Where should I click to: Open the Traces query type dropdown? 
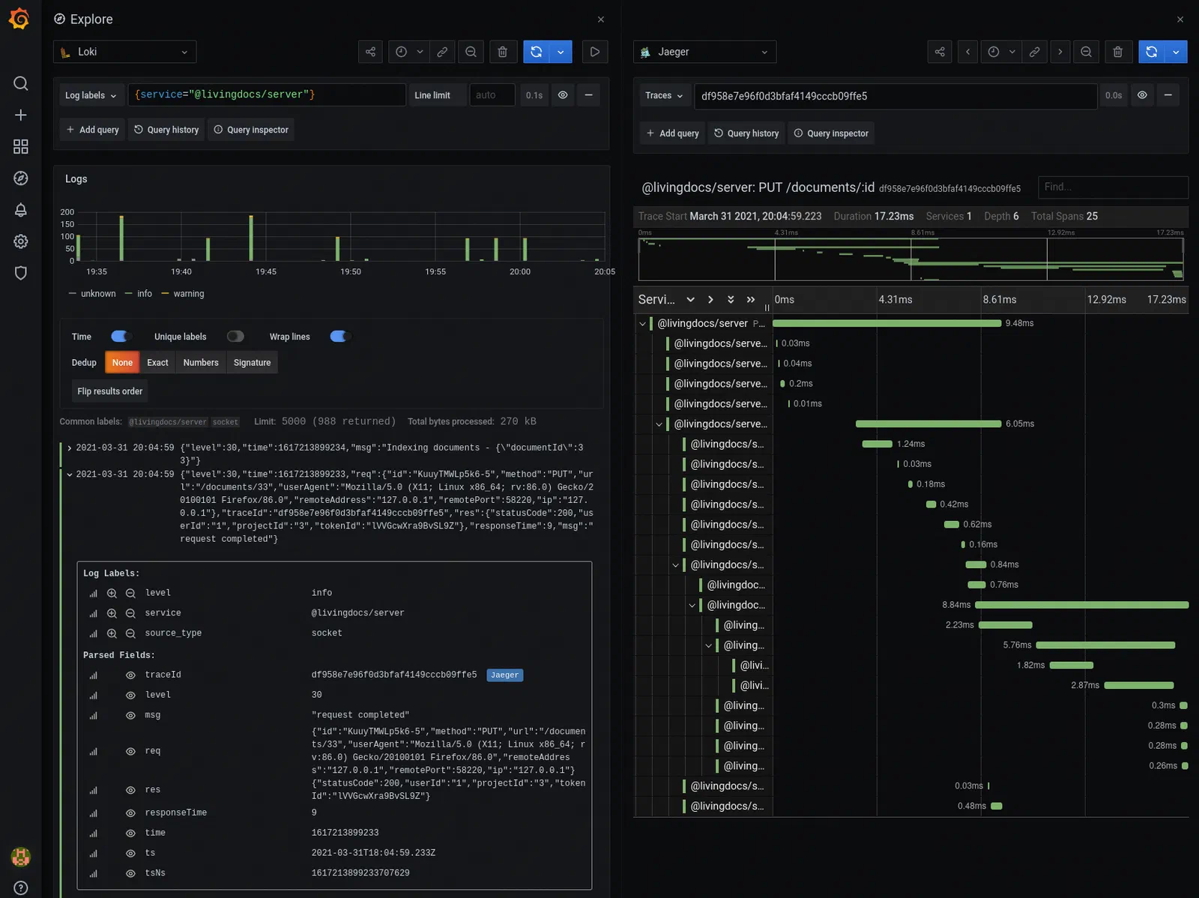(x=664, y=95)
